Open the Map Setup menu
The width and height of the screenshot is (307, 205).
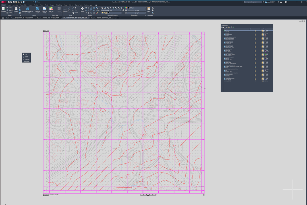click(x=60, y=5)
